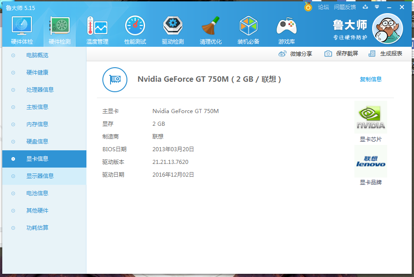The image size is (414, 277).
Task: Click the BIOS date 2013年03月20日
Action: 173,149
